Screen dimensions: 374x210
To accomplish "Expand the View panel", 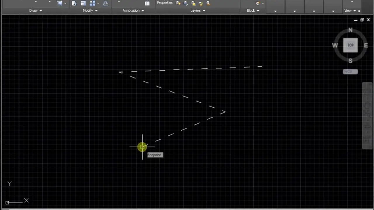I will pyautogui.click(x=350, y=10).
